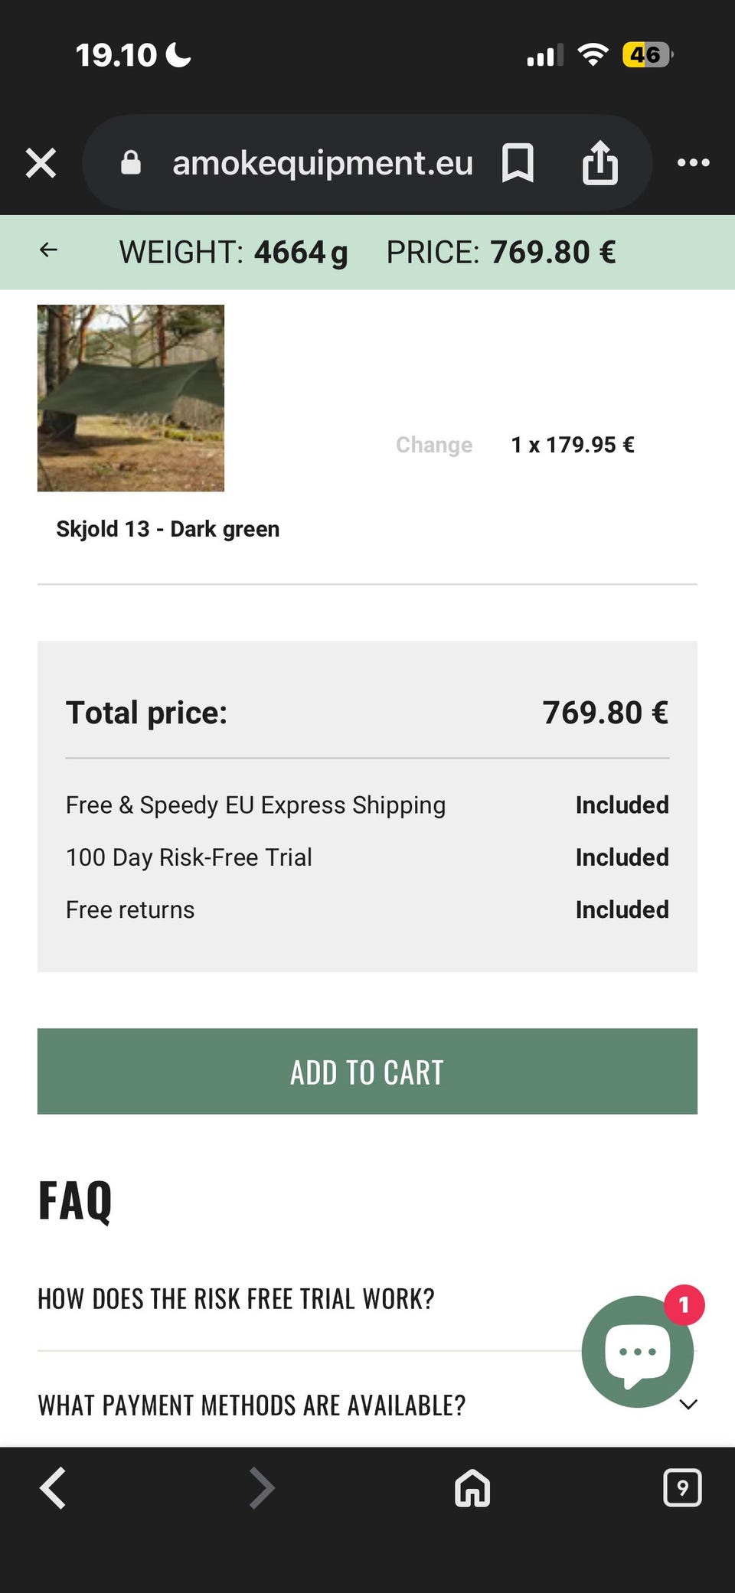
Task: Tap the back arrow in the weight bar
Action: click(x=49, y=250)
